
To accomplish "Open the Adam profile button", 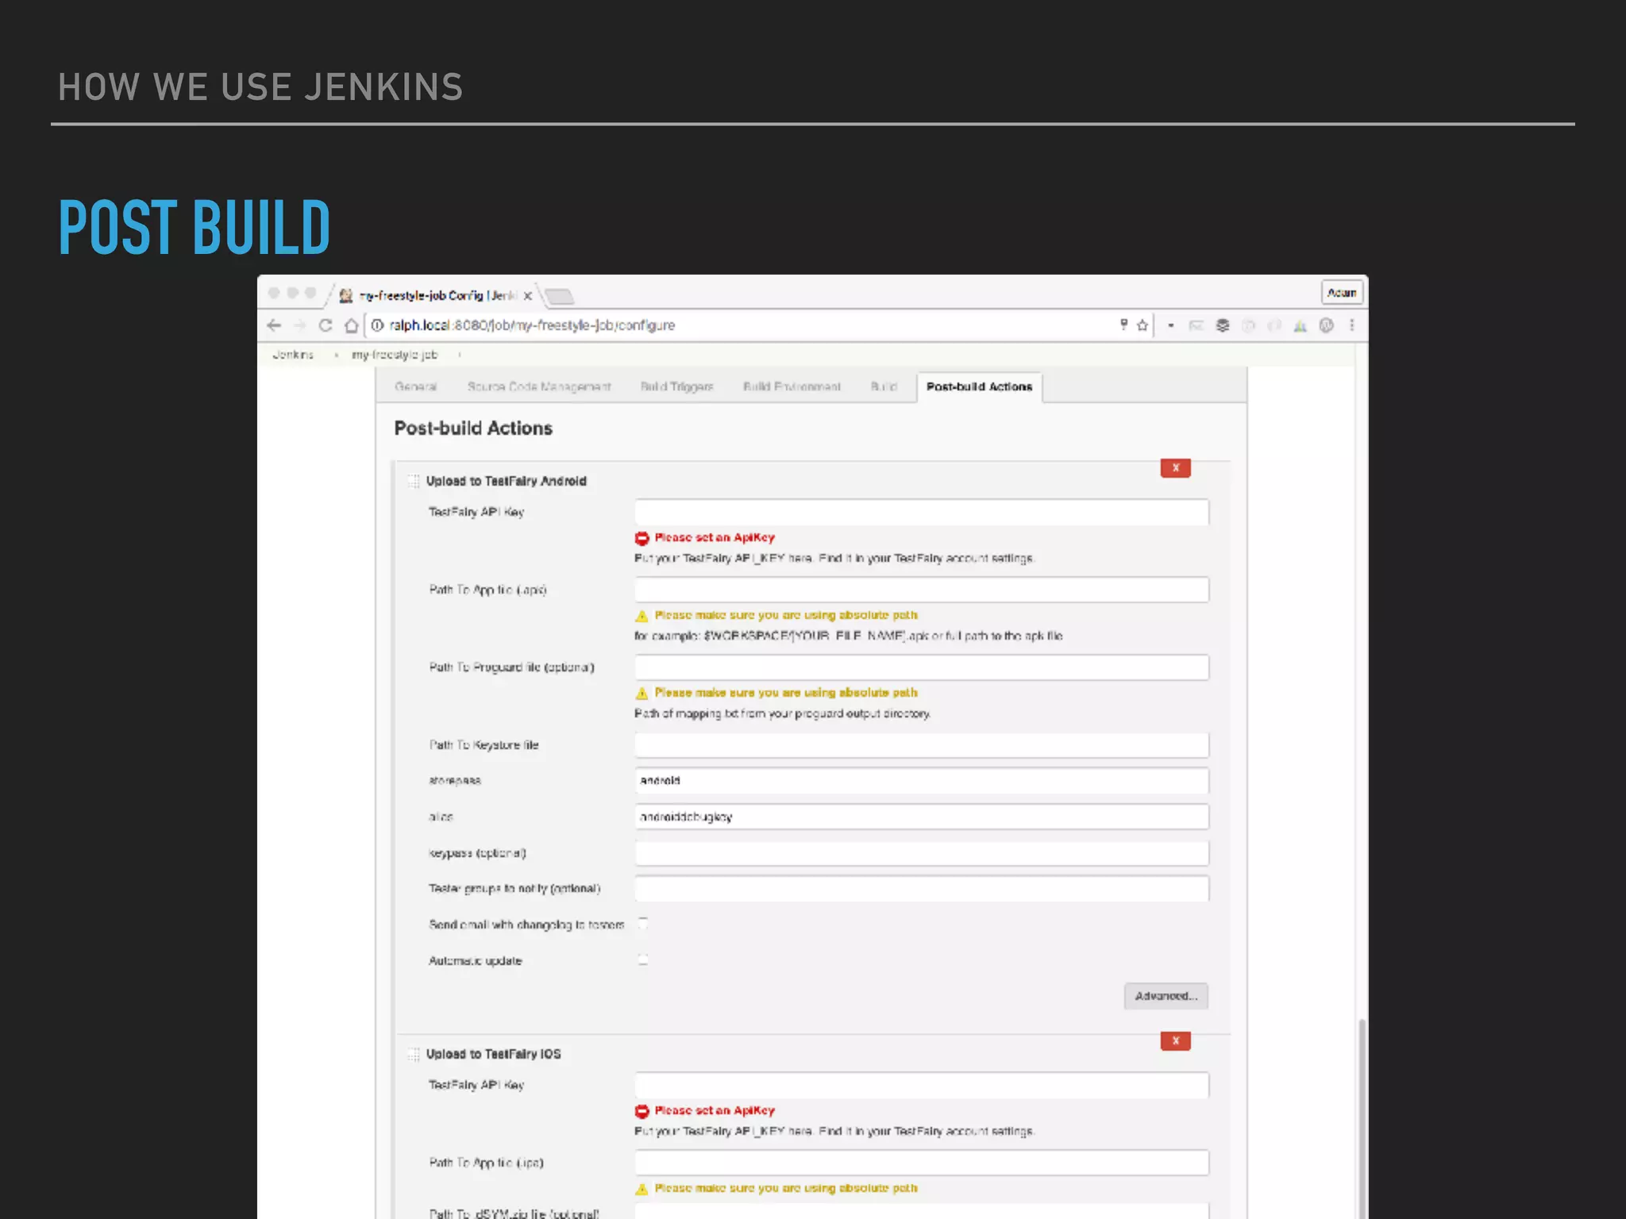I will click(x=1342, y=293).
